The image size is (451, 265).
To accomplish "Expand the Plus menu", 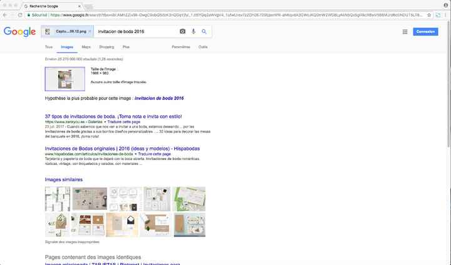I will pyautogui.click(x=126, y=47).
